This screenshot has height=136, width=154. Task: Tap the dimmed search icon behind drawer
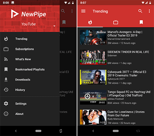[x=63, y=11]
